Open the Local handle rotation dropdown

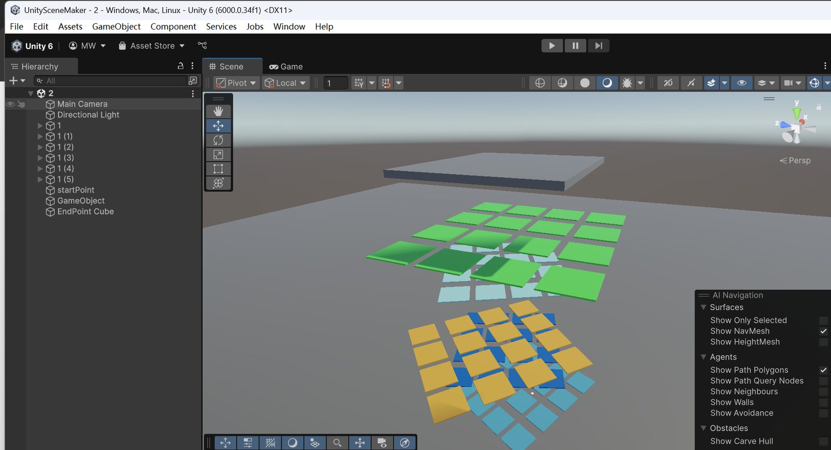(x=286, y=83)
